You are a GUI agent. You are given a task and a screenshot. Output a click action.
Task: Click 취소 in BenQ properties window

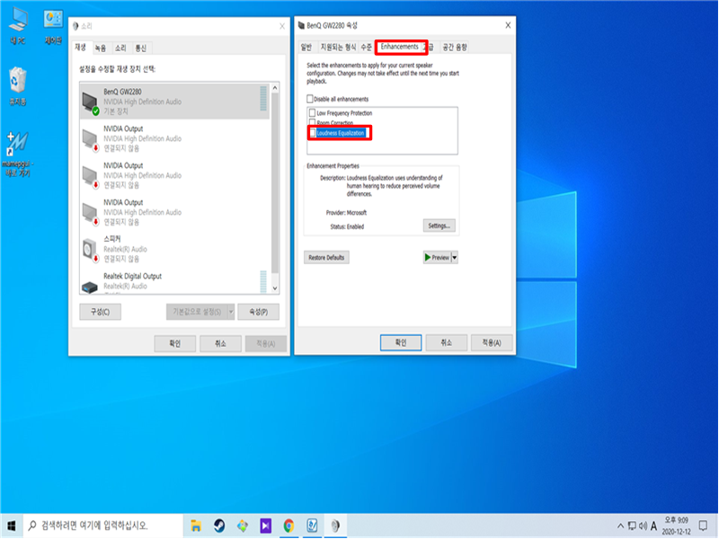[447, 343]
